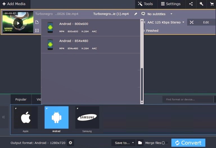Toggle the Merge files switch

pos(165,143)
